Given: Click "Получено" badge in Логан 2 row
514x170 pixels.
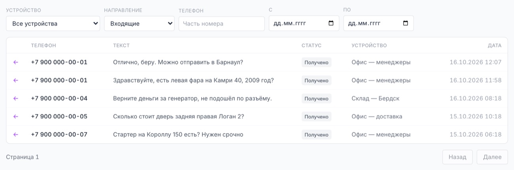Looking at the screenshot, I should (316, 117).
